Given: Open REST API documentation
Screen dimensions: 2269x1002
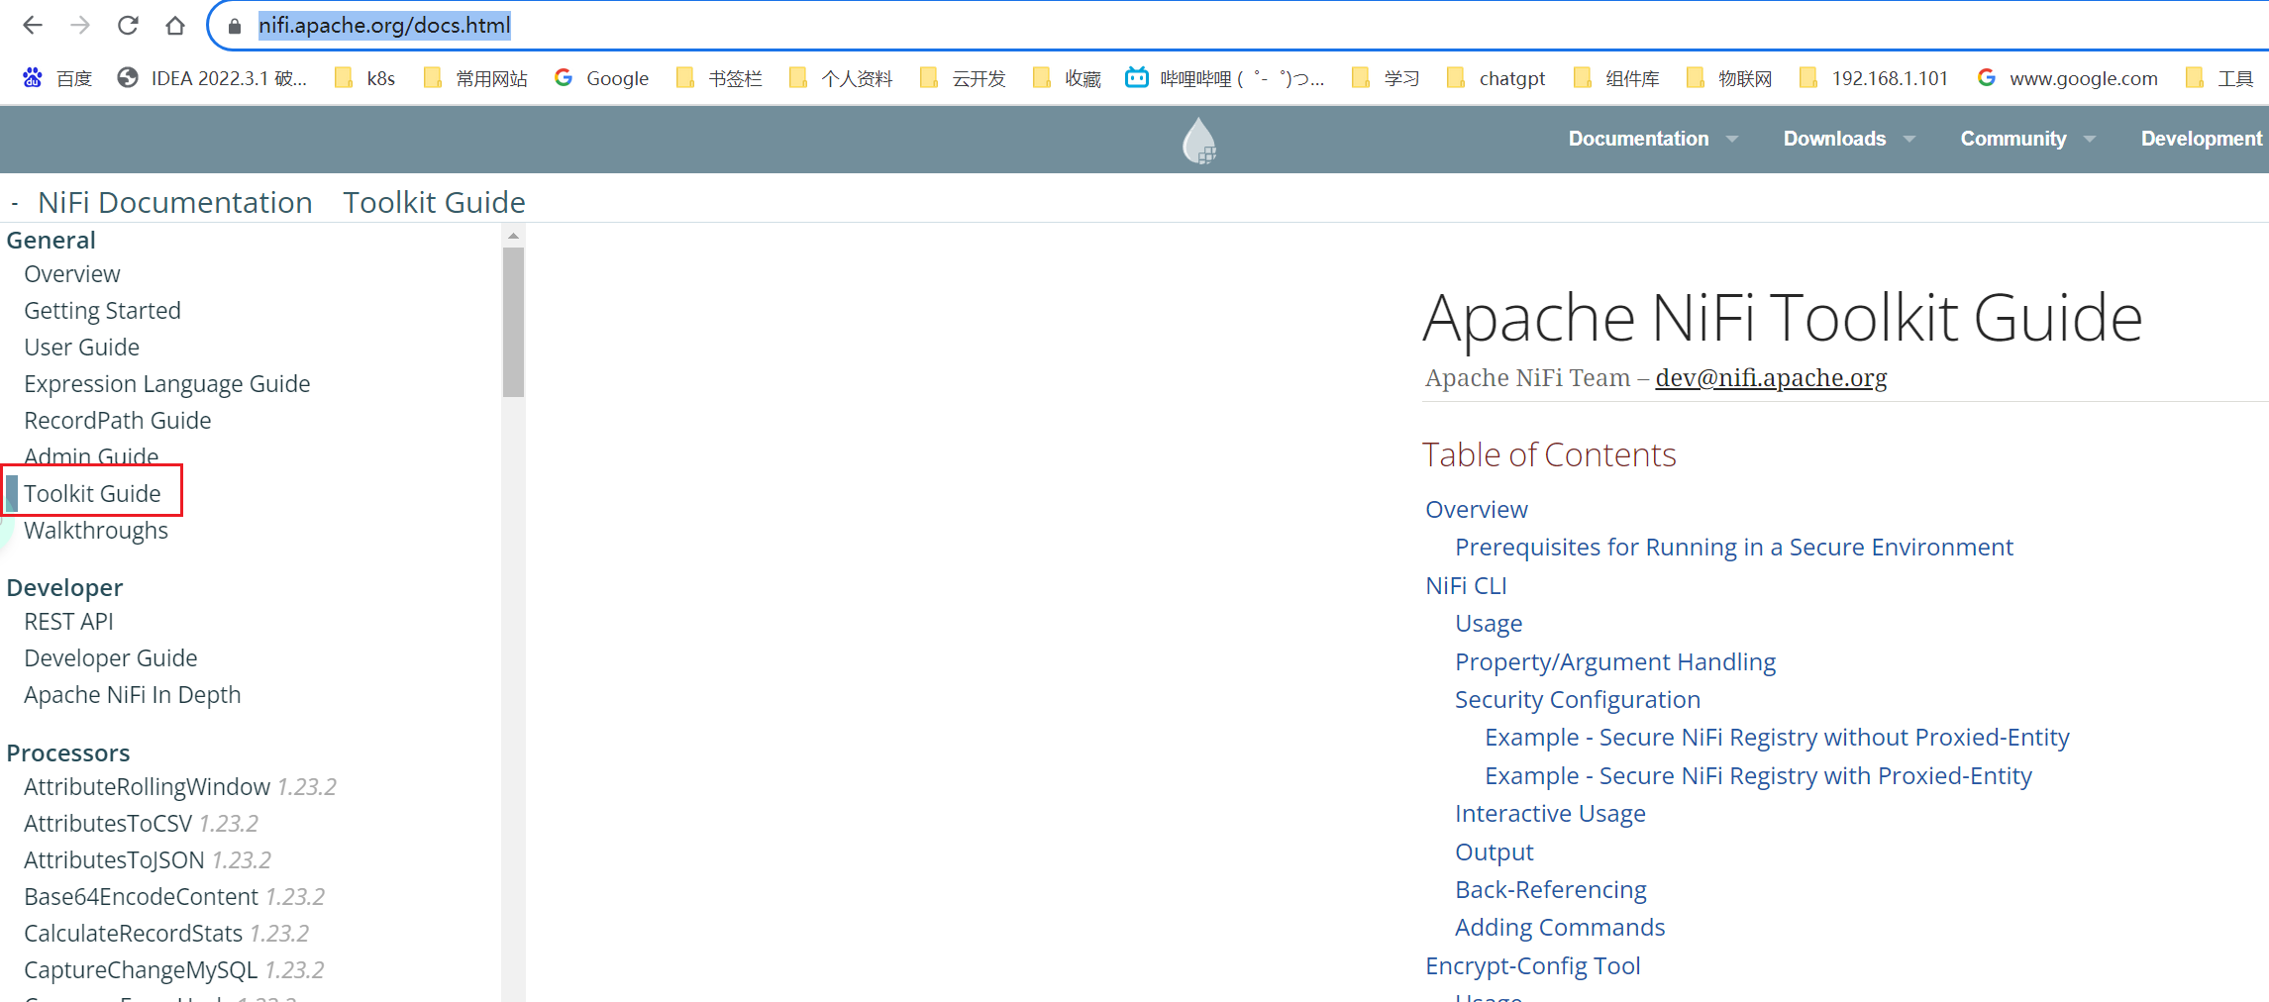Looking at the screenshot, I should click(68, 622).
